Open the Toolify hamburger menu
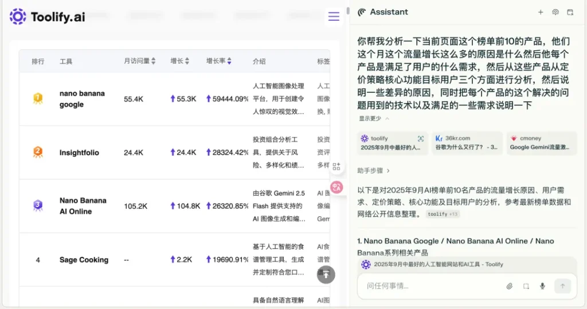The image size is (587, 309). pos(334,17)
